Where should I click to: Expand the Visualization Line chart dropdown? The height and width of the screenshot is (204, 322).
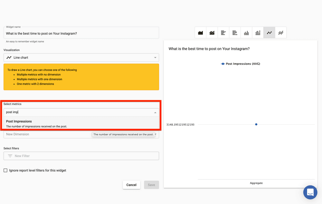155,58
